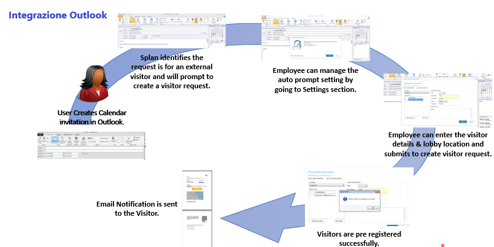The width and height of the screenshot is (494, 247).
Task: Open Title dropdown in visitor registration form
Action: pos(442,93)
